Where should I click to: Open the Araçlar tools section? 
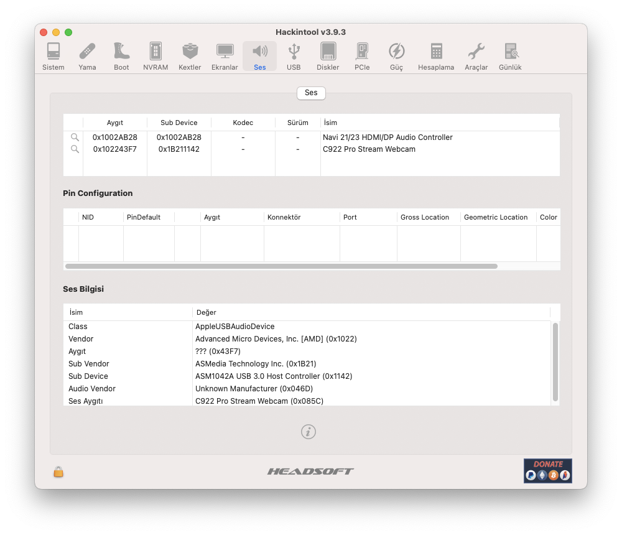click(476, 56)
